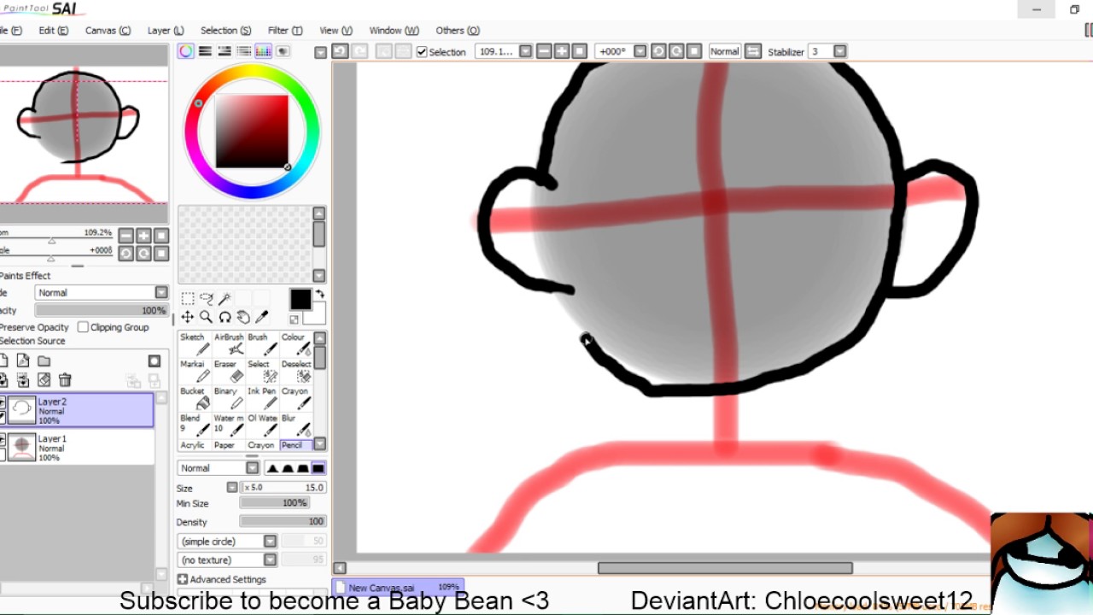Select the Brush tool
Viewport: 1093px width, 615px height.
(262, 344)
